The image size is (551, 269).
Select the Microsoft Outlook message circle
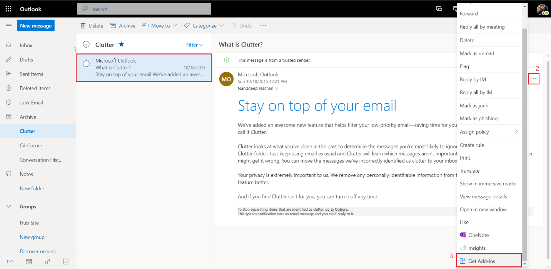point(86,64)
